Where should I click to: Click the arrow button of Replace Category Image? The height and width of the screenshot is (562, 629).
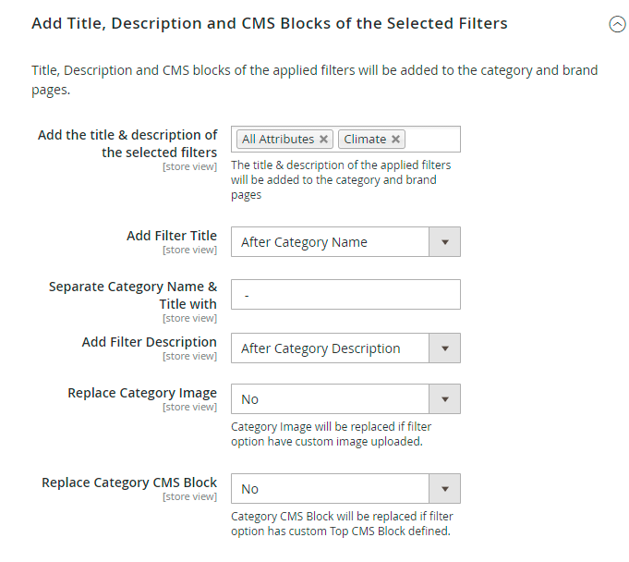coord(444,399)
